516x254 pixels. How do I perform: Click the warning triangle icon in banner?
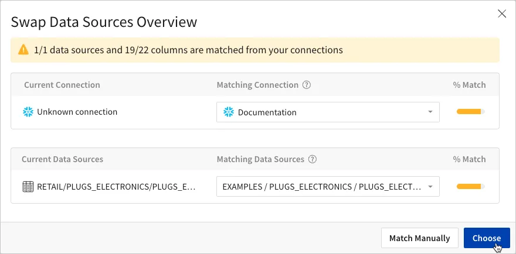point(23,50)
